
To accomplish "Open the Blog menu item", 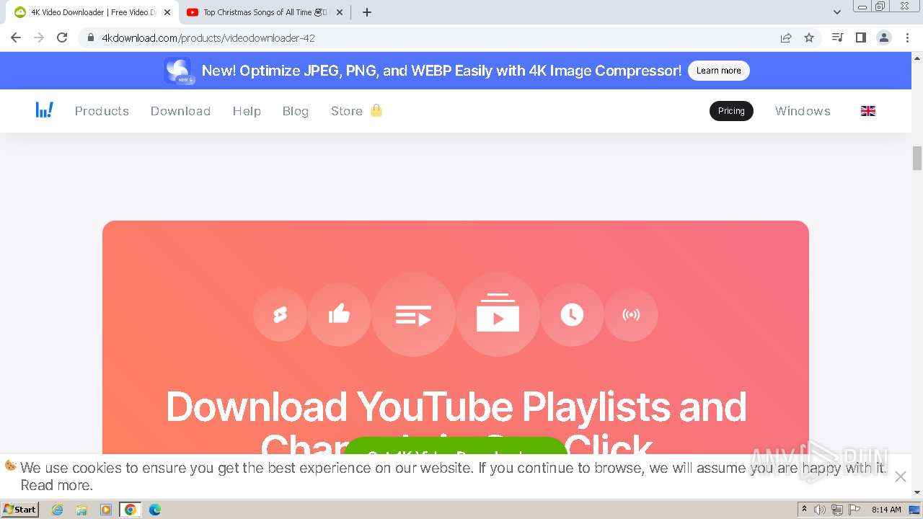I will click(296, 111).
